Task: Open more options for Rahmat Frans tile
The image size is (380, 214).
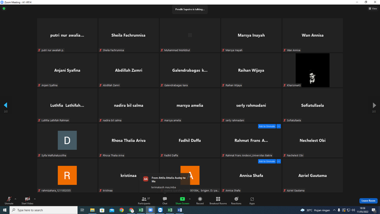Action: 278,126
